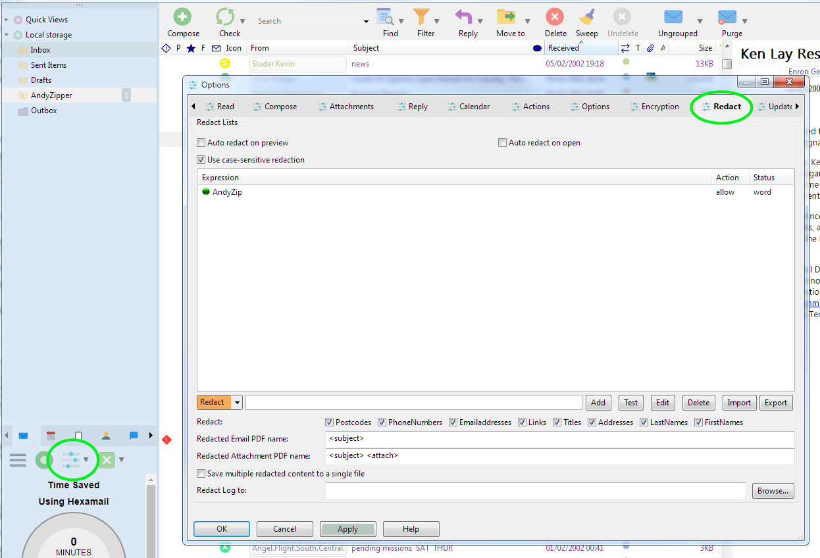Click the red Delete icon
Screen dimensions: 820x558
tap(555, 17)
